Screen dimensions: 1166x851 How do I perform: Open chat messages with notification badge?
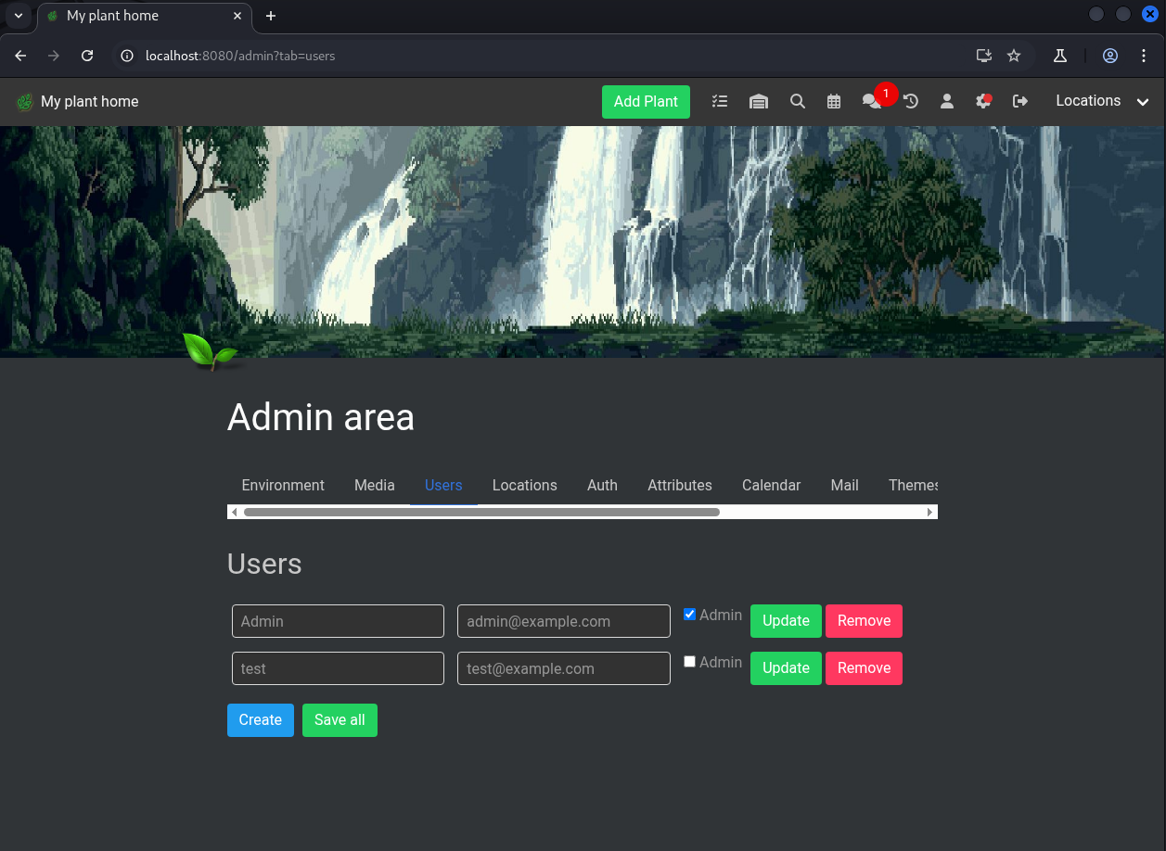(872, 101)
